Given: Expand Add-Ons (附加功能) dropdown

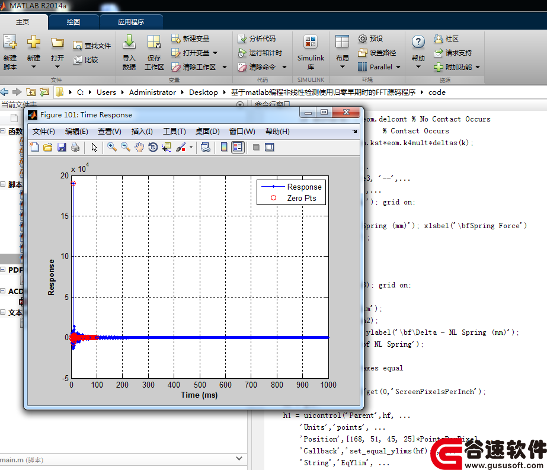Looking at the screenshot, I should click(478, 67).
